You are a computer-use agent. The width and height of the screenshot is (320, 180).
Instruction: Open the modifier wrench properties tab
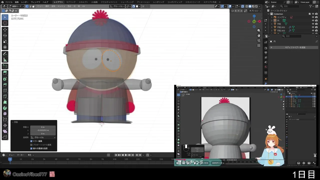tap(266, 84)
